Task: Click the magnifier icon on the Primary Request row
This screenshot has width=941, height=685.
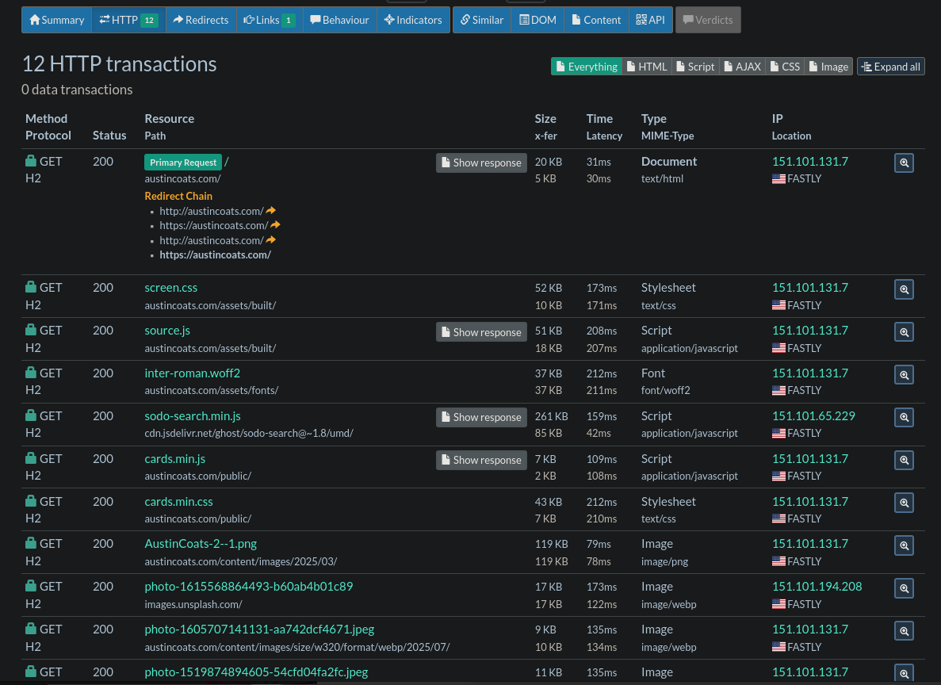Action: (x=904, y=163)
